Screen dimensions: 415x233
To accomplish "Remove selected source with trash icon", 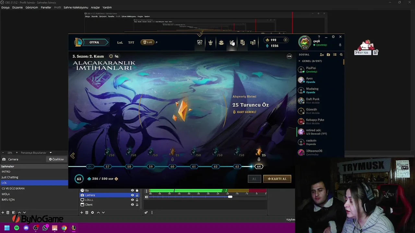I will (x=87, y=213).
